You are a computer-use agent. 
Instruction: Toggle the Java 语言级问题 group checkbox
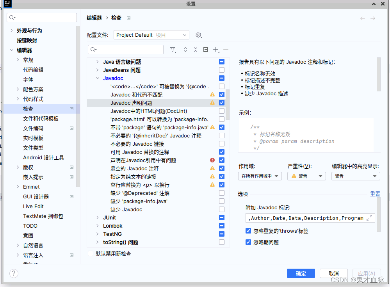[x=222, y=62]
